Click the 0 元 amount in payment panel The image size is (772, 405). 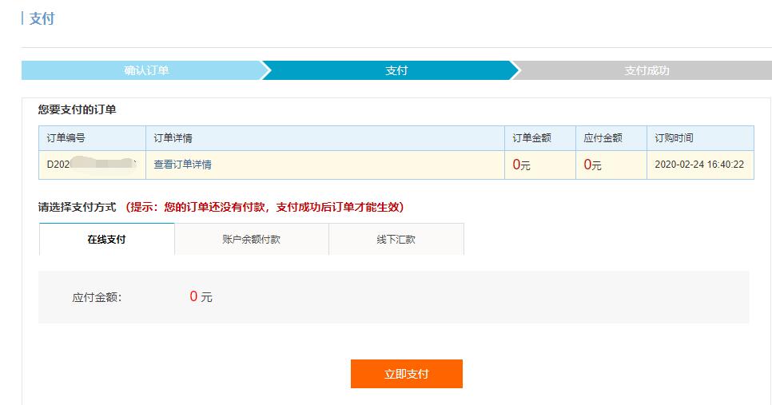201,296
